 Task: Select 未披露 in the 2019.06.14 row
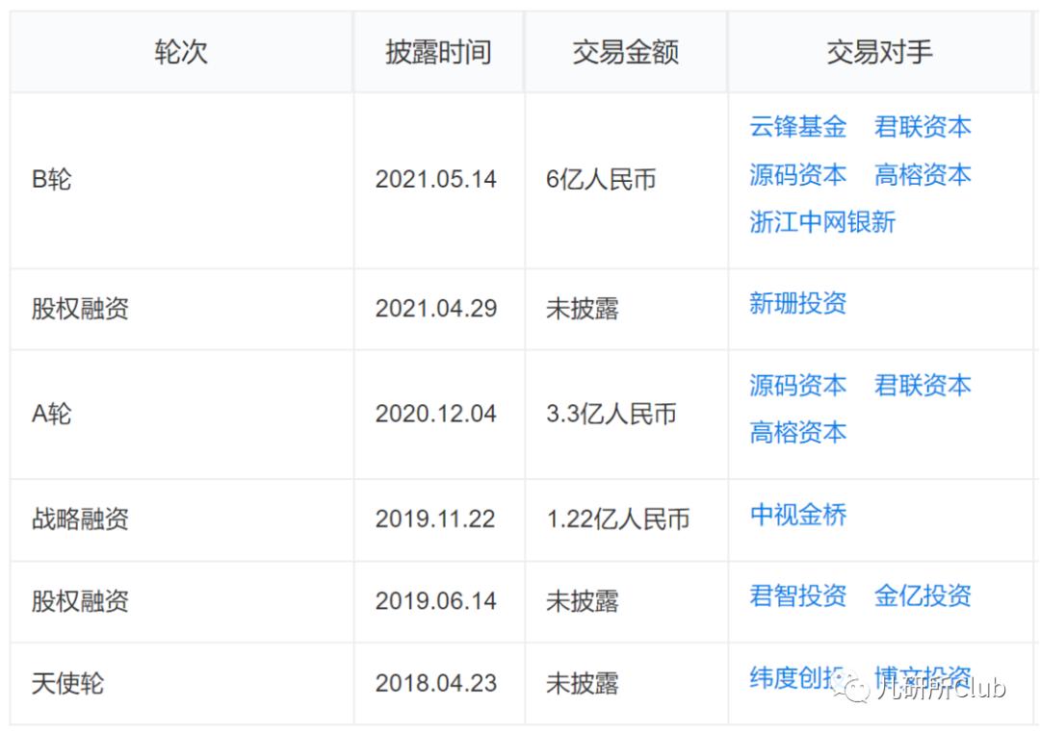point(583,601)
